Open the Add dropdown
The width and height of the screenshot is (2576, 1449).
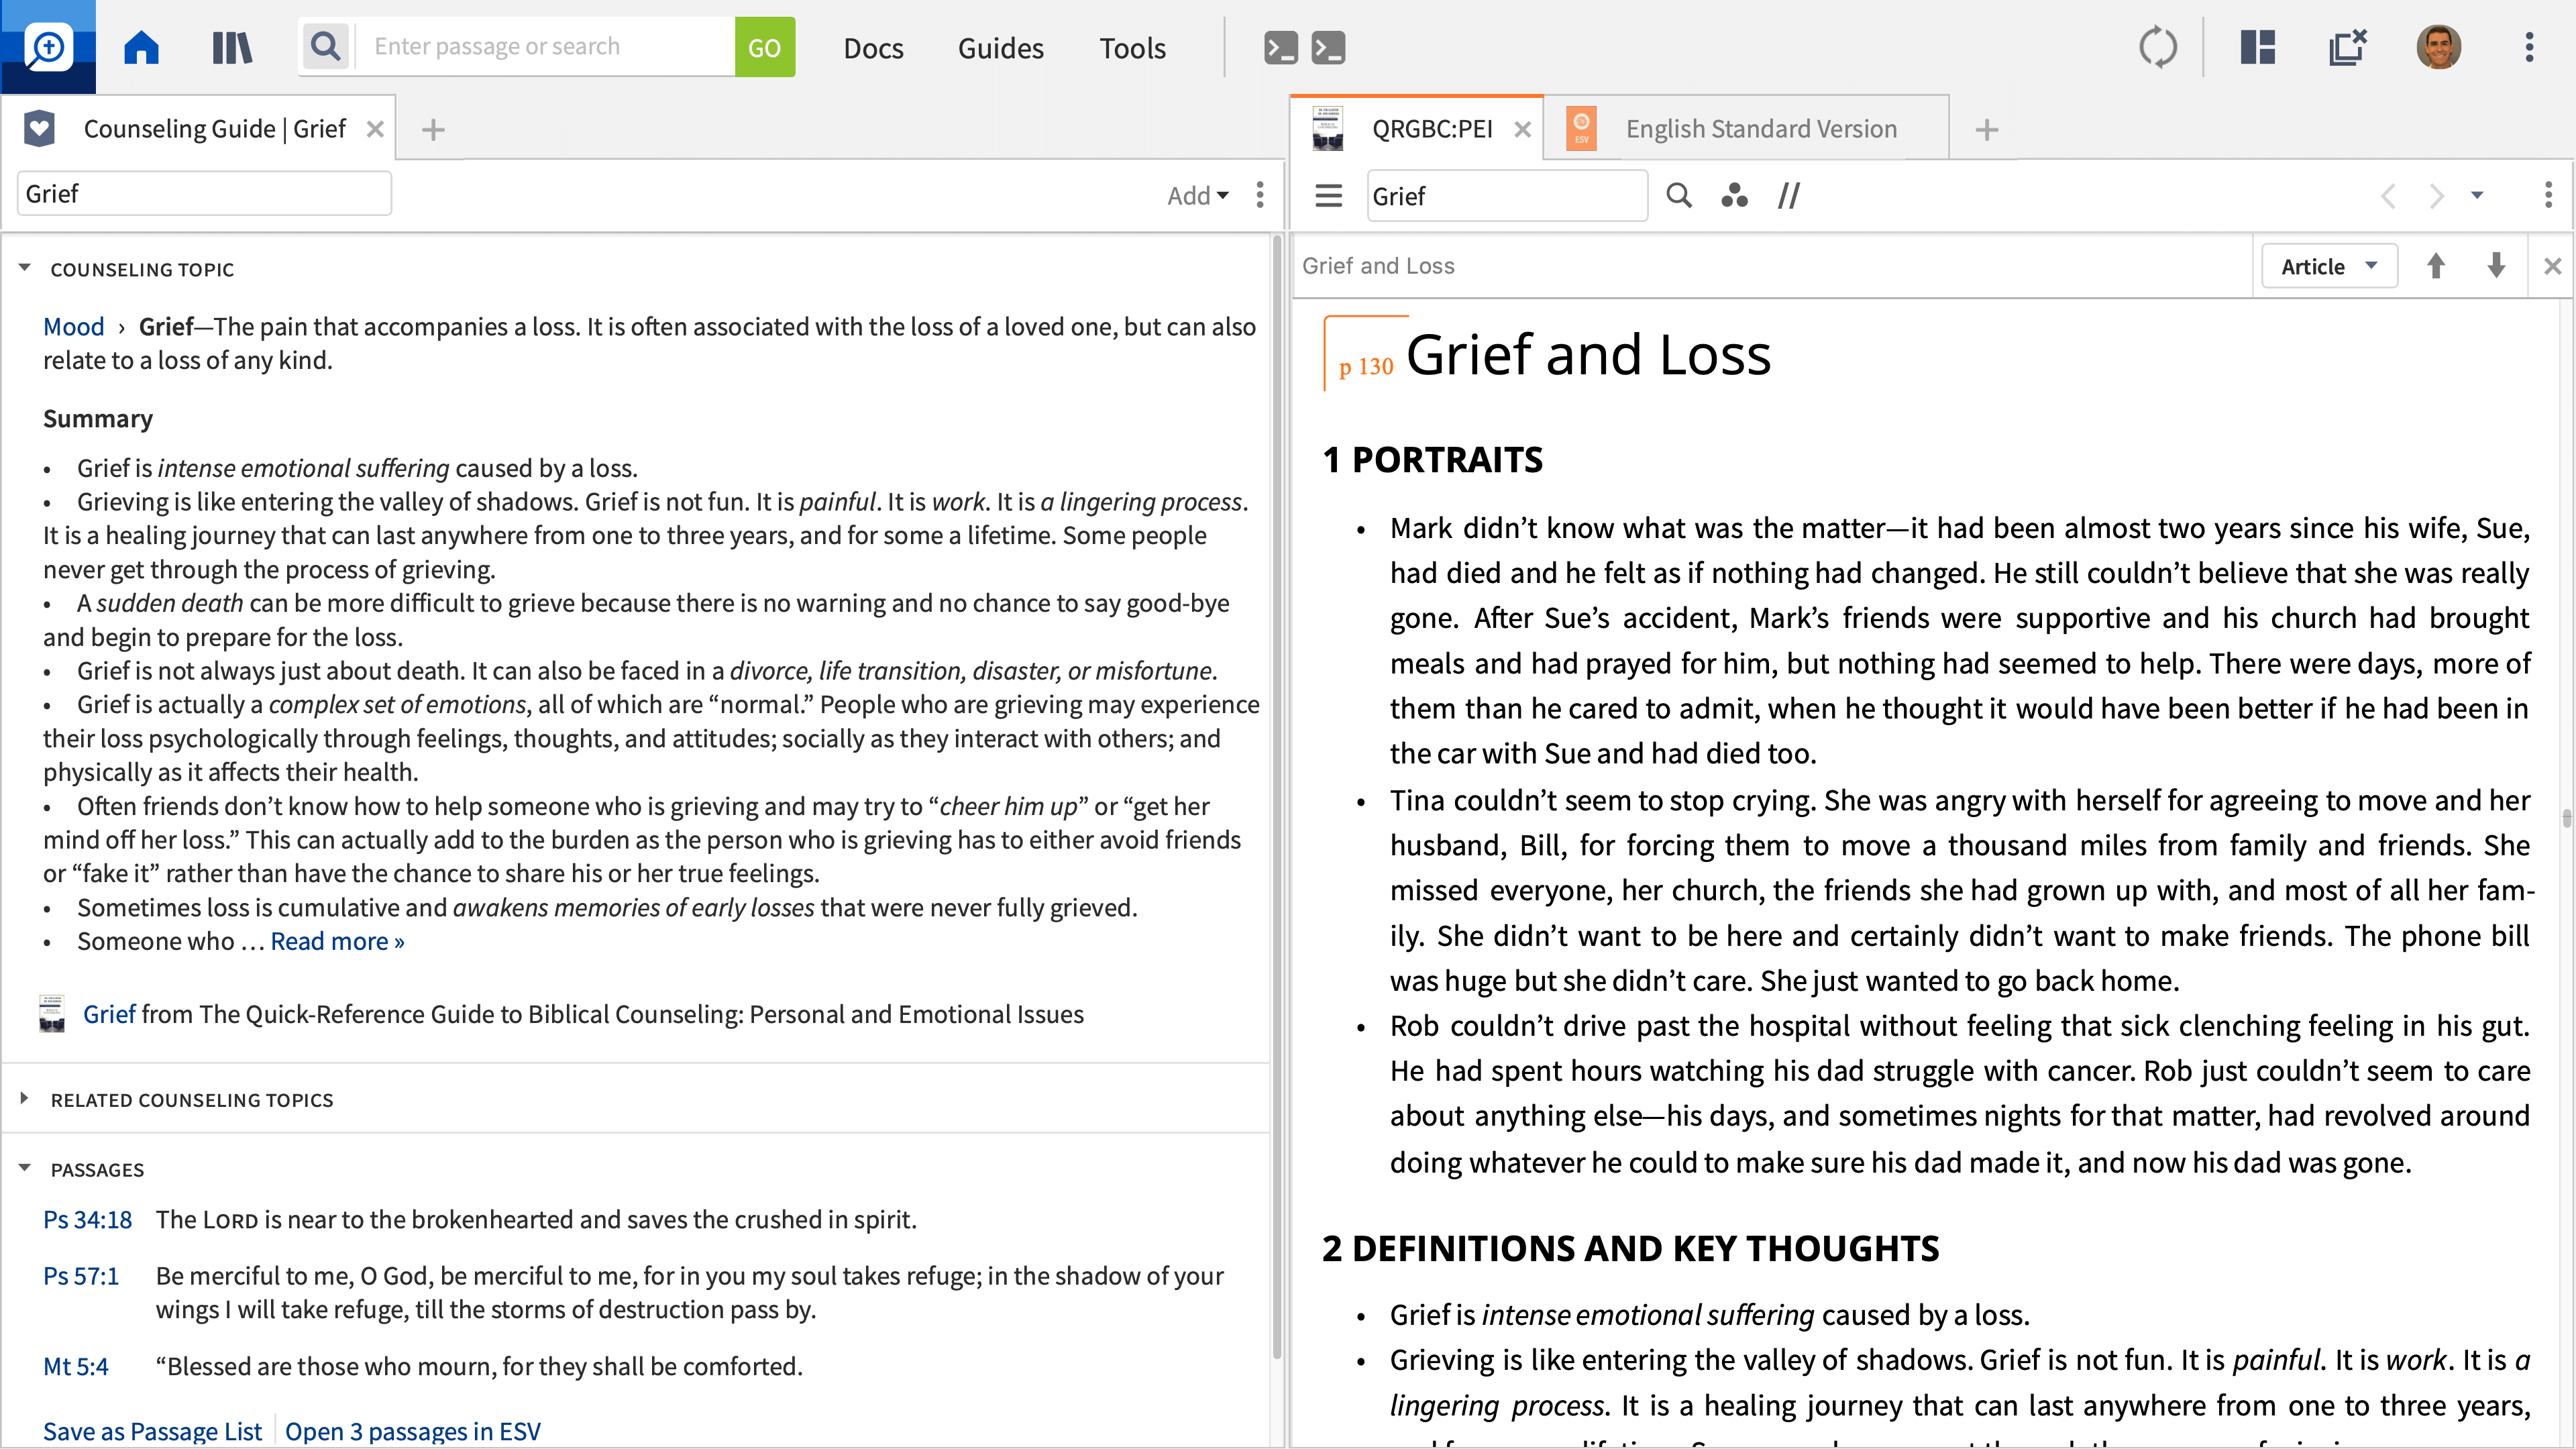[1197, 195]
